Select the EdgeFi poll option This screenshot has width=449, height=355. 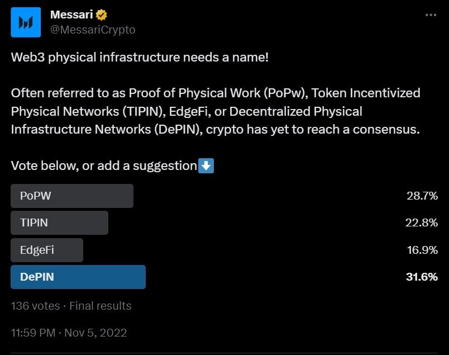pos(47,250)
